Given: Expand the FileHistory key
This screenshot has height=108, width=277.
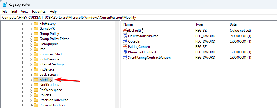Looking at the screenshot, I should 31,24.
